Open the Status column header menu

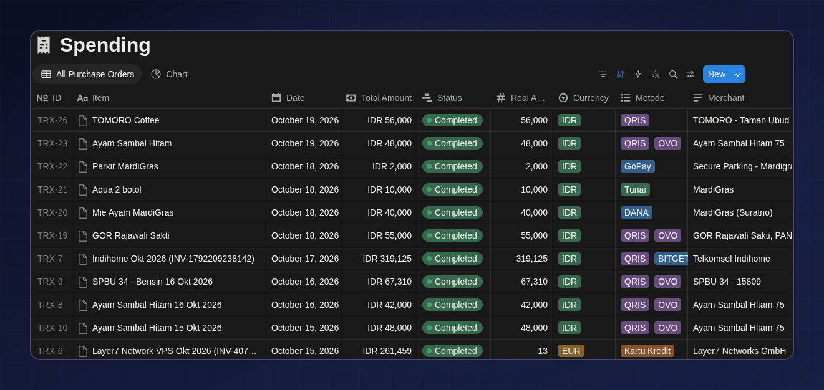(x=453, y=98)
